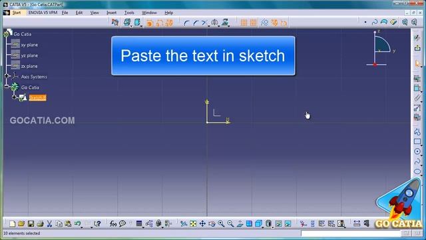Toggle the sketch Grid display
Screen dimensions: 426x240
[x=244, y=23]
